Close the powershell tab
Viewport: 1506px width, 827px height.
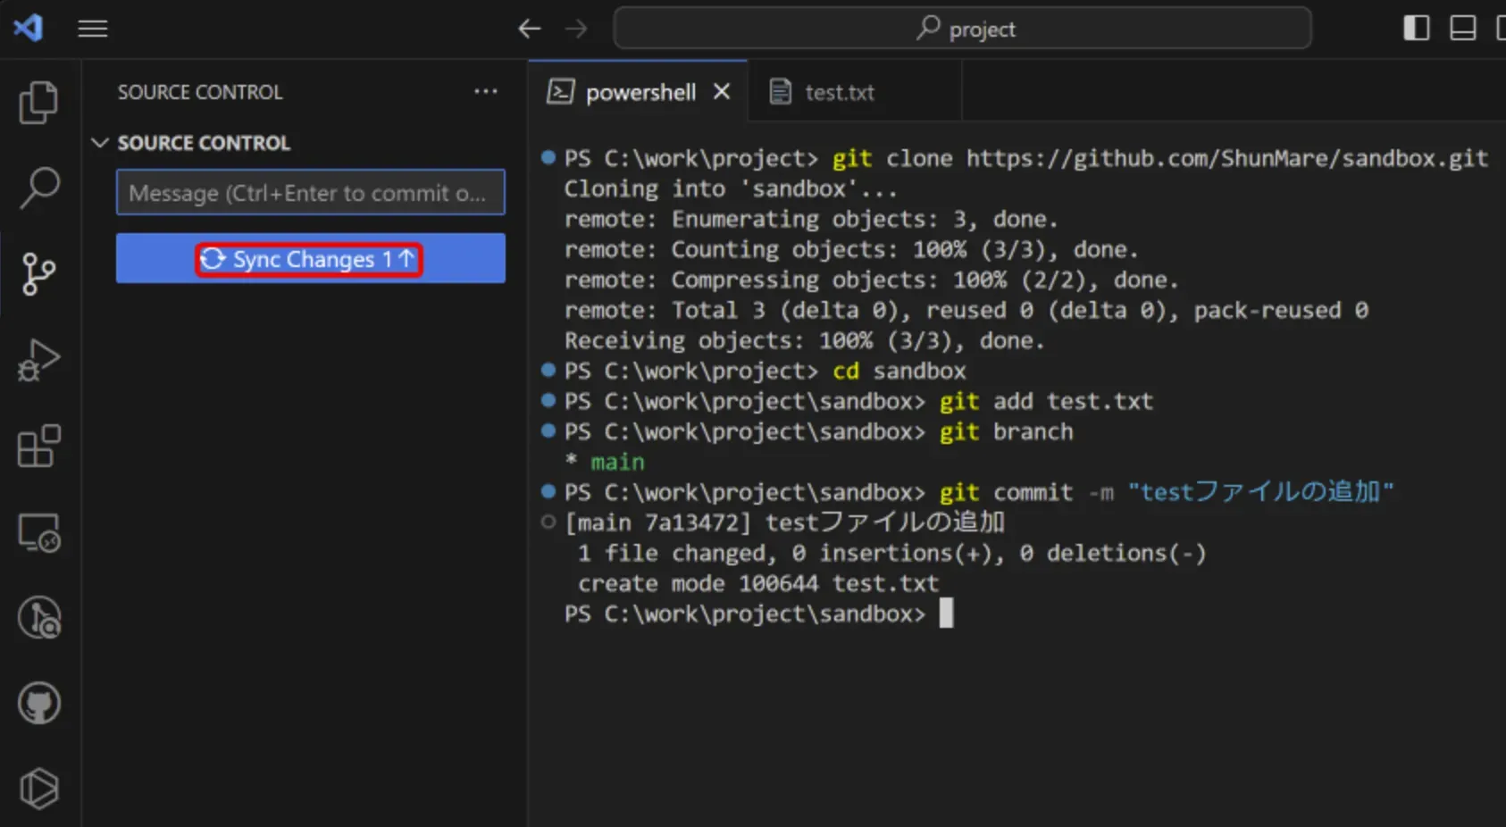(722, 92)
